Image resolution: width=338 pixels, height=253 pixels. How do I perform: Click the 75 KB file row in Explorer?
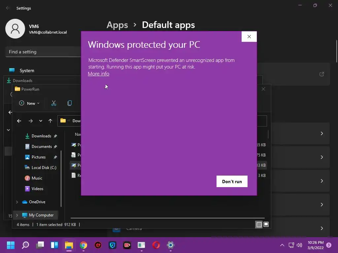(x=76, y=155)
